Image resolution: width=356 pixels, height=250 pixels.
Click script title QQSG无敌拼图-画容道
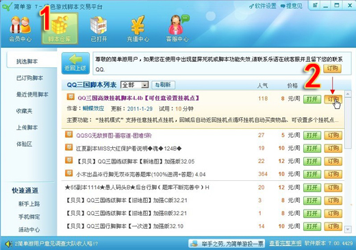pos(114,136)
